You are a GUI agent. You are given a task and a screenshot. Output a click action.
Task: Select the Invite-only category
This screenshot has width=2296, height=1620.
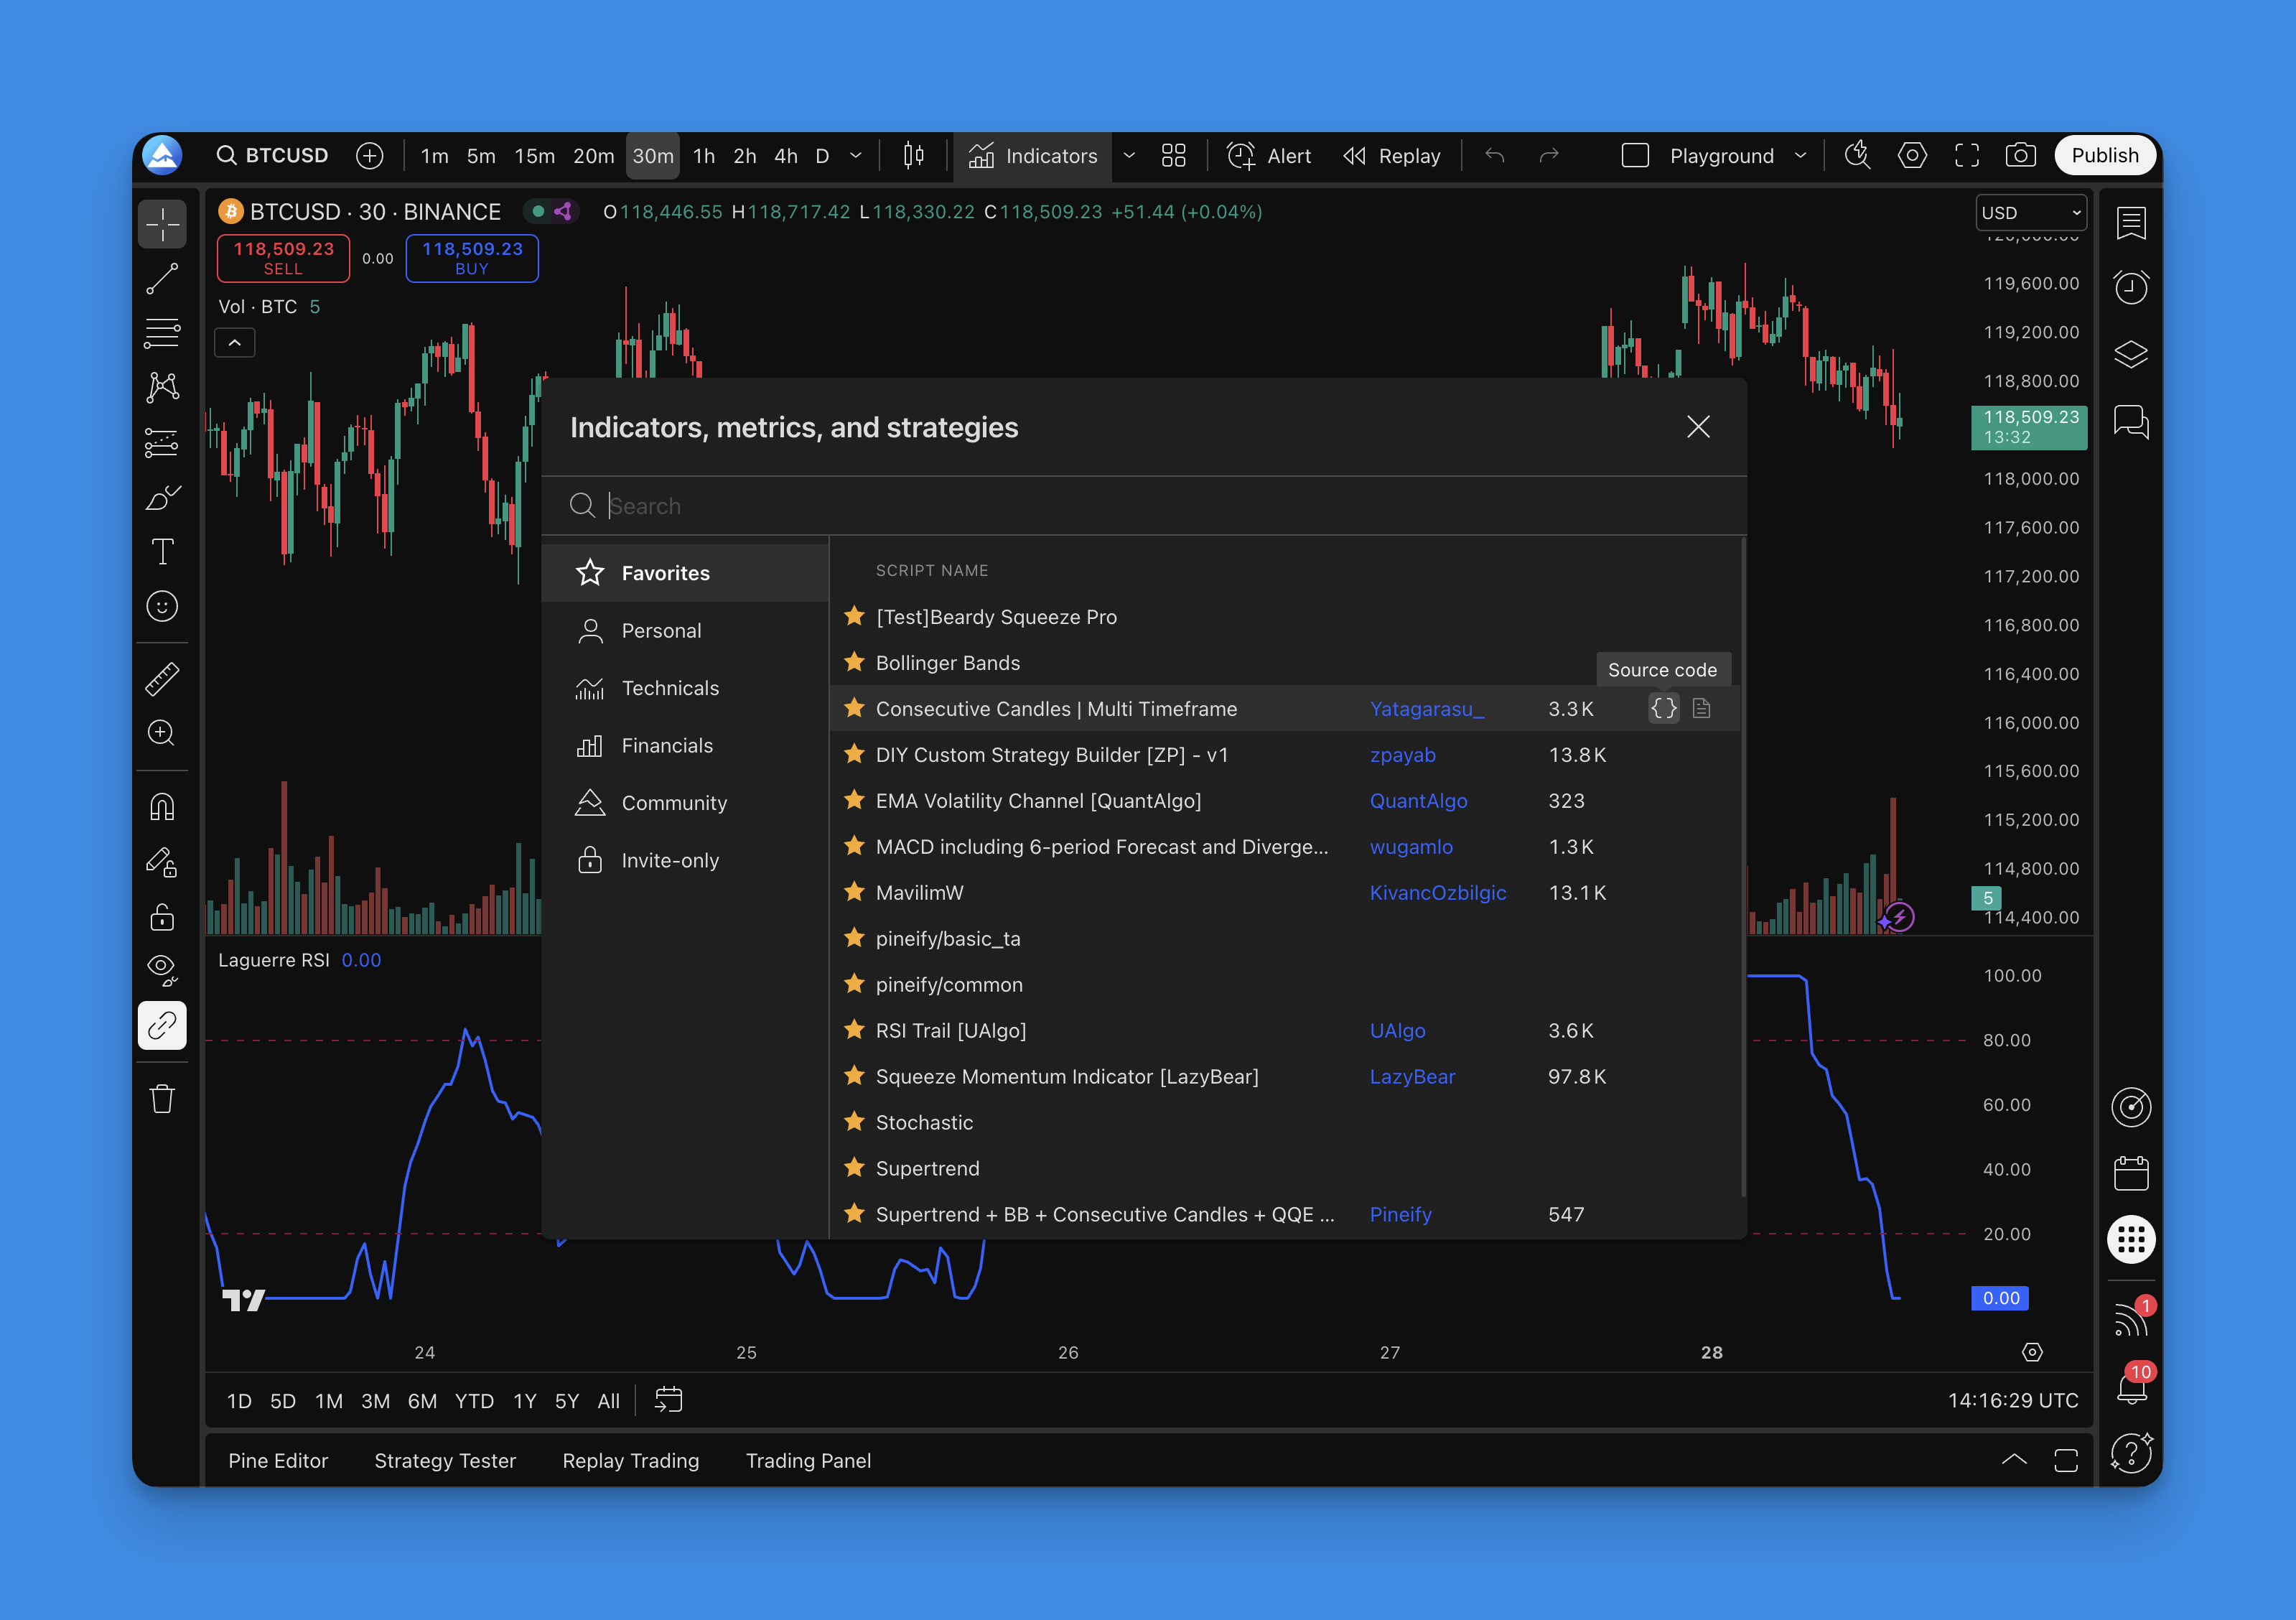coord(685,861)
